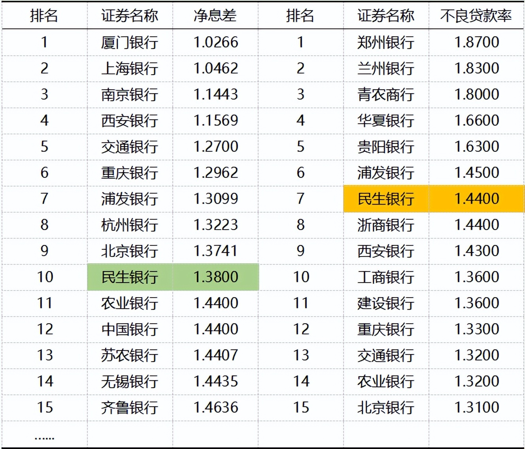Click the value 1.6300
This screenshot has height=449, width=525.
coord(477,146)
